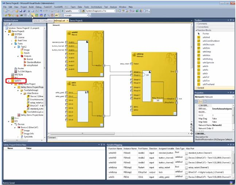Open the <Local> target system dropdown
This screenshot has width=236, height=185.
[88, 15]
